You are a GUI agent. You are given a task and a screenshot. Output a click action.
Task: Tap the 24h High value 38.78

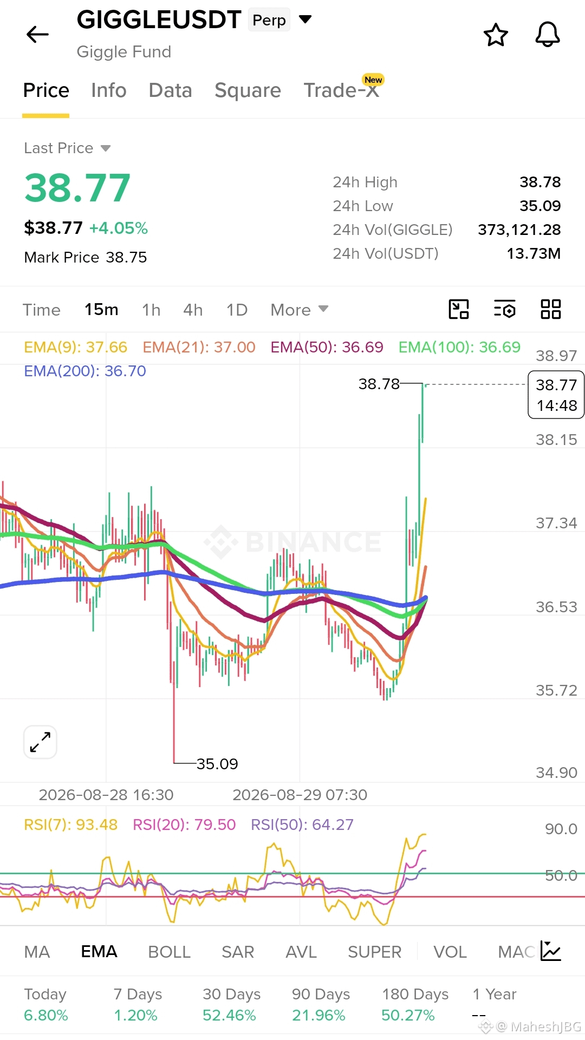click(540, 182)
